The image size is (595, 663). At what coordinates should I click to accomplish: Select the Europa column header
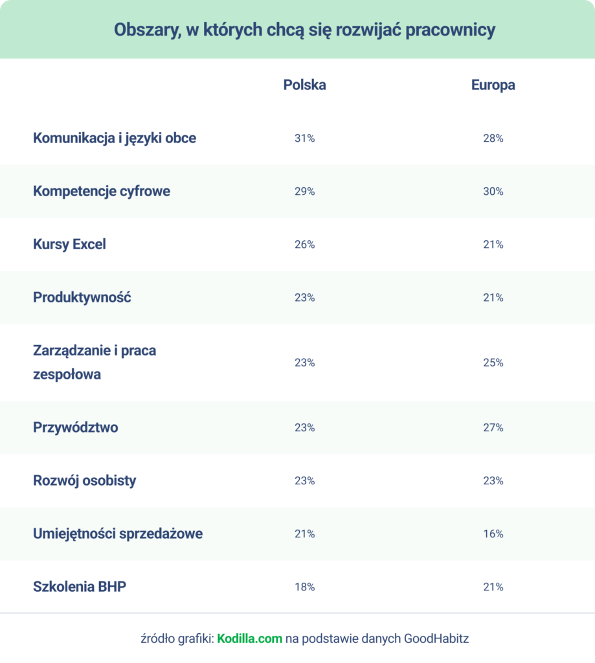tap(493, 85)
